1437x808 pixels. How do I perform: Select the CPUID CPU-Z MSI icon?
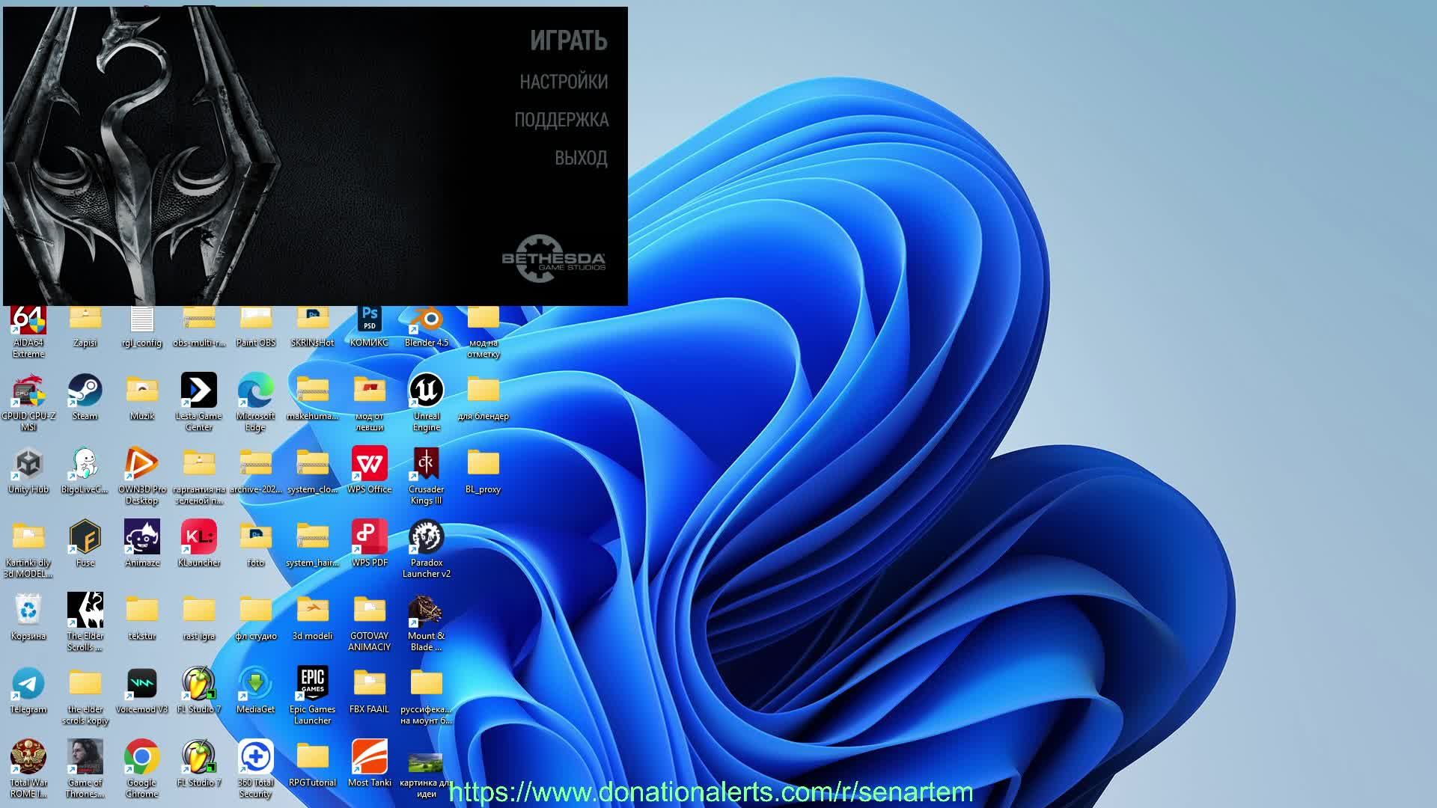[28, 403]
